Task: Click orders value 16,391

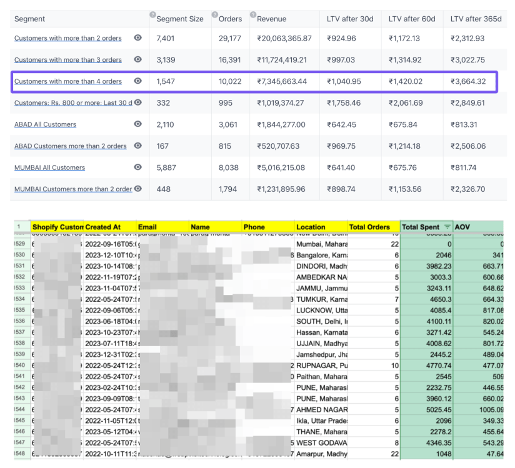Action: [230, 60]
